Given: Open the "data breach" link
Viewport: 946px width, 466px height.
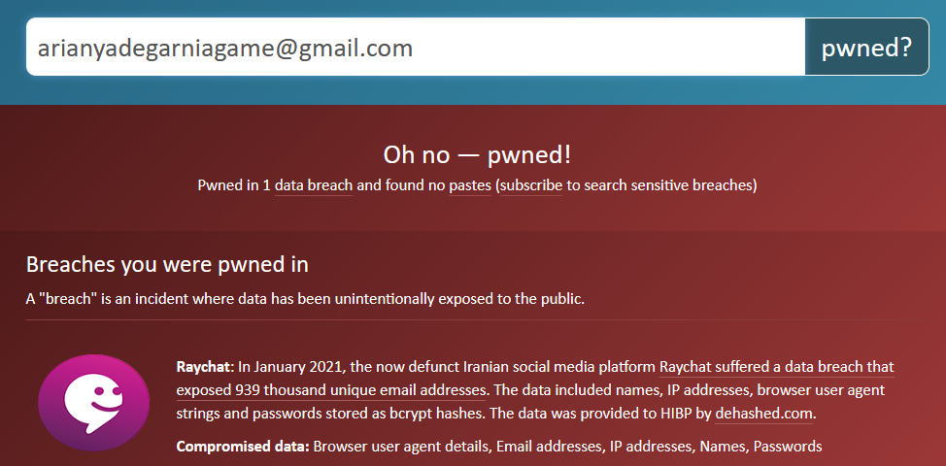Looking at the screenshot, I should [313, 185].
